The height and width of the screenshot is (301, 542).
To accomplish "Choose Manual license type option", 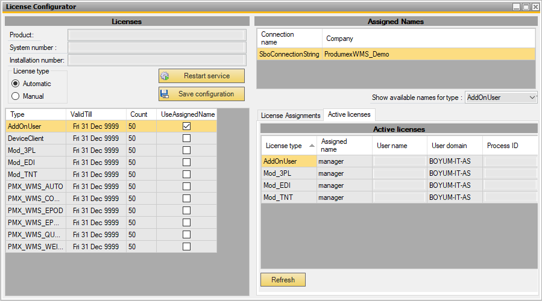I will point(16,96).
